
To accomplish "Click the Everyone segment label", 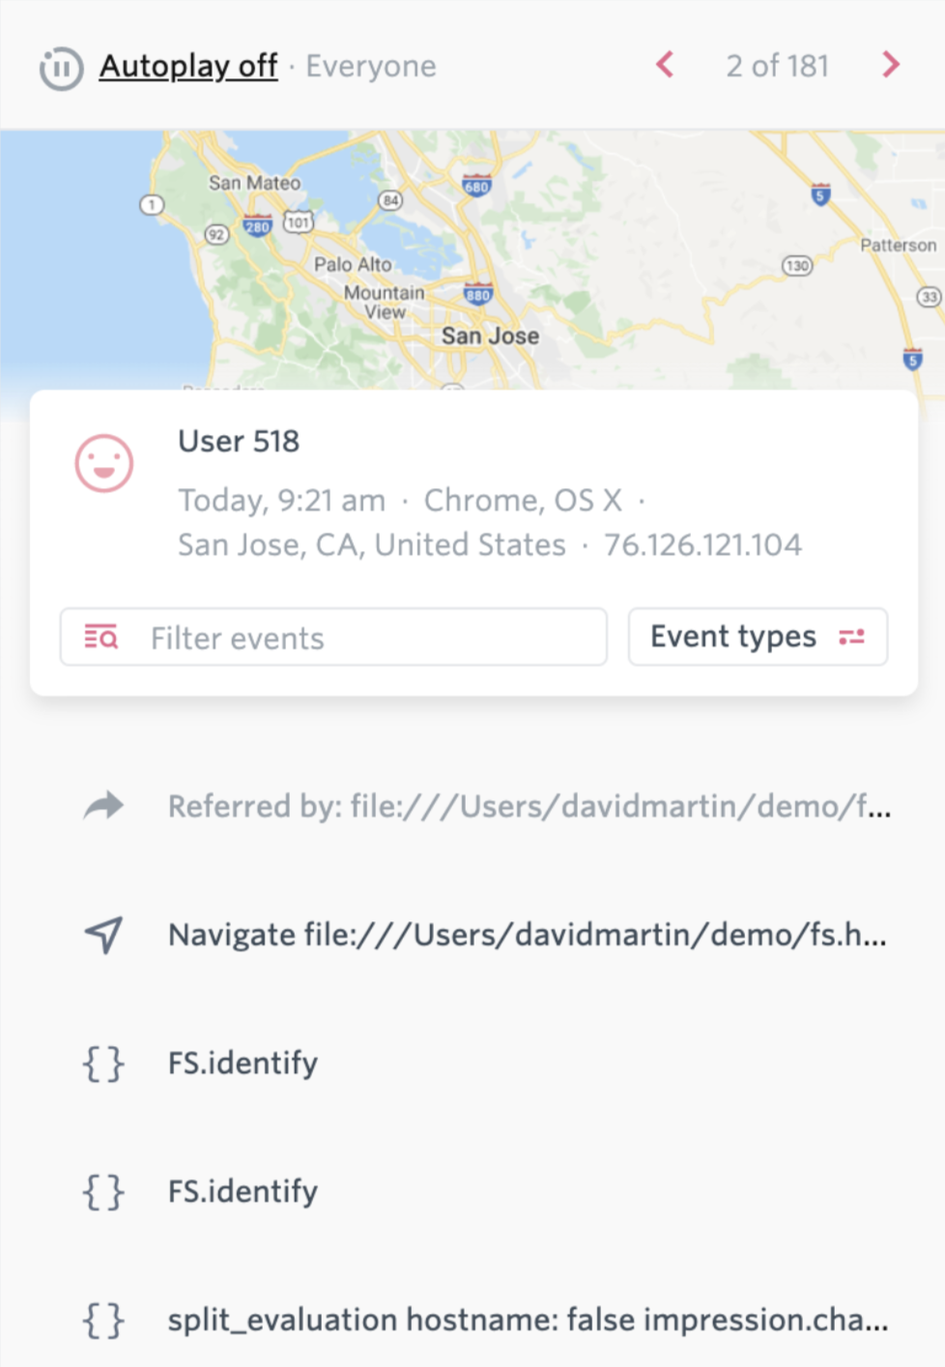I will click(x=371, y=66).
